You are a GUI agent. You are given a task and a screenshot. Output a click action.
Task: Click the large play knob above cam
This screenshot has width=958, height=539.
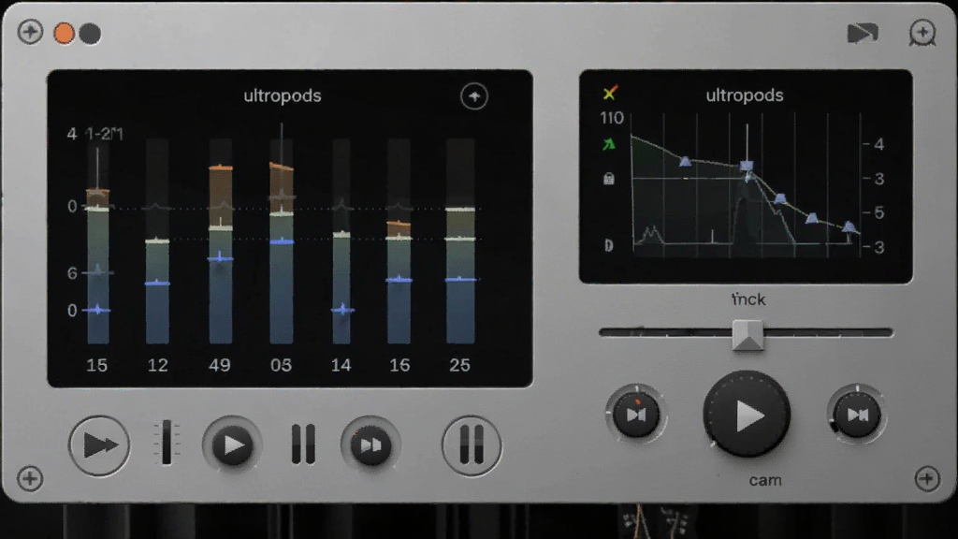(x=747, y=415)
